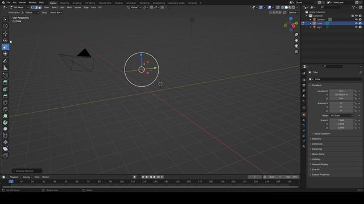
Task: Open the Global transform orientation dropdown
Action: (x=134, y=7)
